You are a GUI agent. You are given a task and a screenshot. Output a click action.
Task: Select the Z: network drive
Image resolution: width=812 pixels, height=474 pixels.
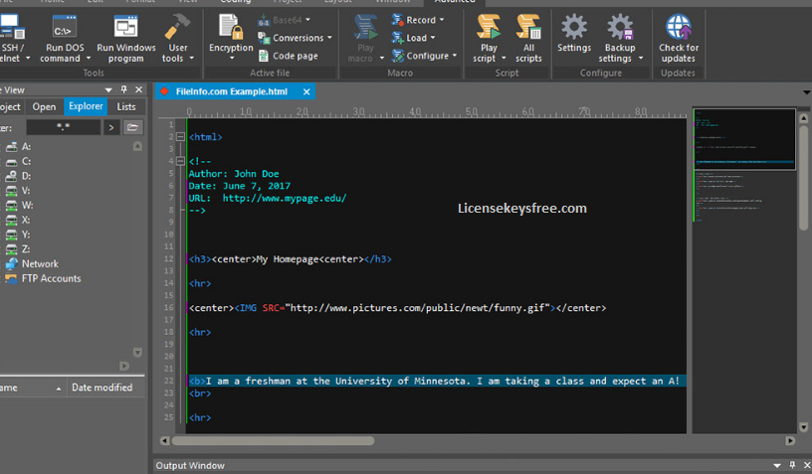tap(19, 249)
